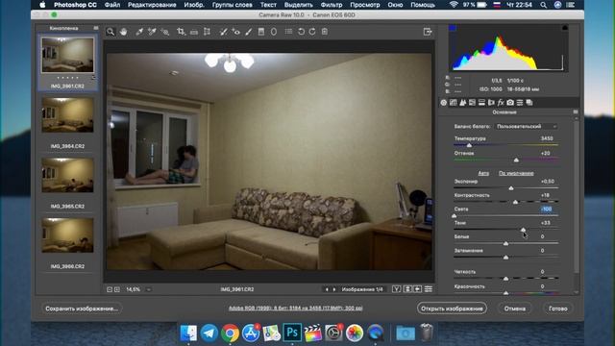Rotate image clockwise
Viewport: 615px width, 346px height.
click(x=312, y=32)
